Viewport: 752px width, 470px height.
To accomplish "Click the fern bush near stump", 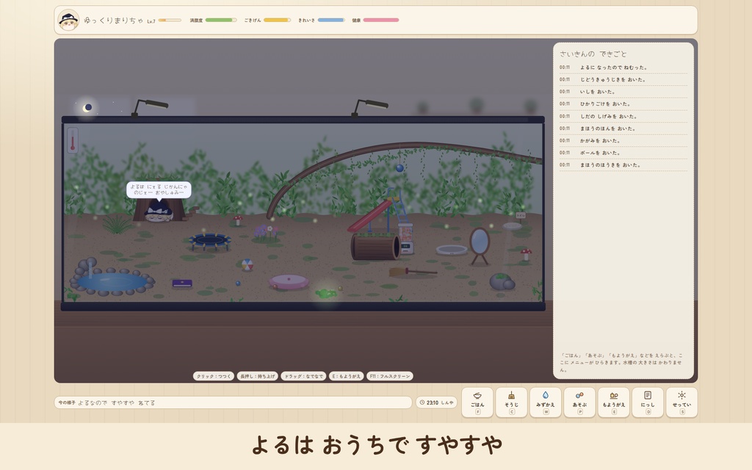I will [x=117, y=225].
